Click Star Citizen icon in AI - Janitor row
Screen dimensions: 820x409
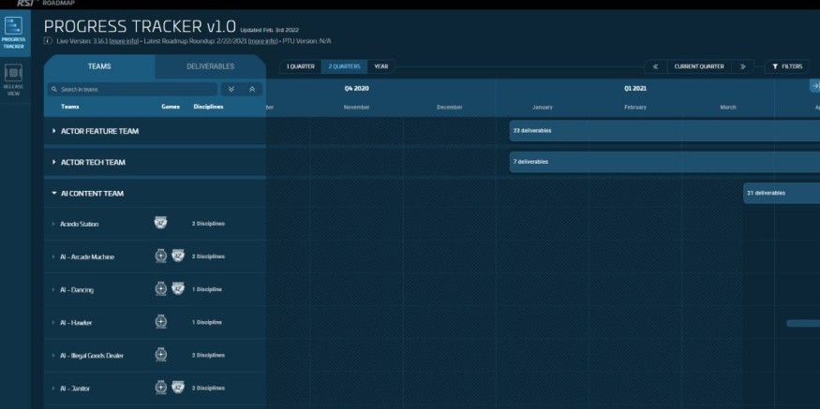[161, 387]
